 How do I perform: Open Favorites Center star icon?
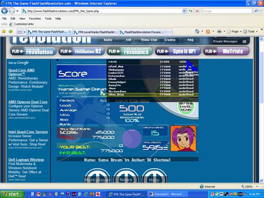(4, 31)
